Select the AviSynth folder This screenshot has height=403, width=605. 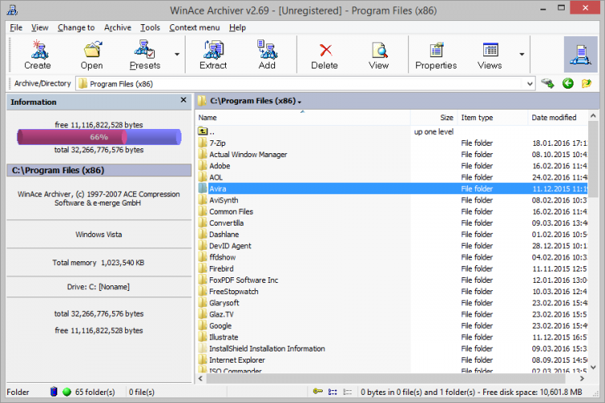coord(223,200)
